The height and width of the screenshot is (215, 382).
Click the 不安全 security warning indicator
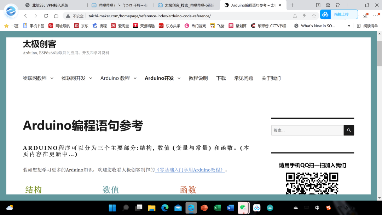75,16
